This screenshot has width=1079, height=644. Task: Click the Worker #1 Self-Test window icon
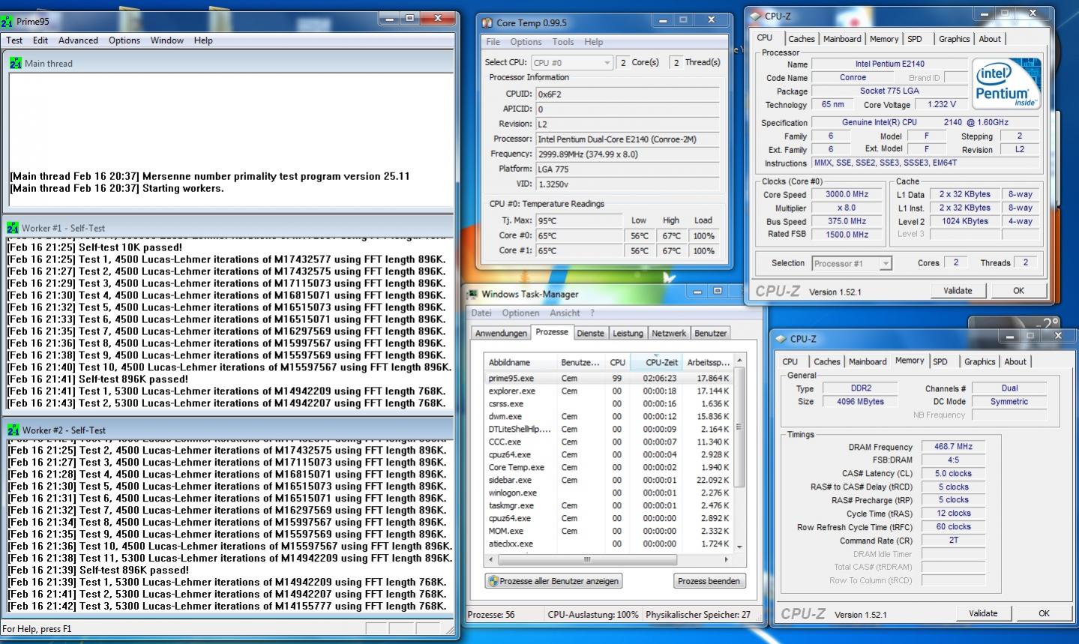13,228
